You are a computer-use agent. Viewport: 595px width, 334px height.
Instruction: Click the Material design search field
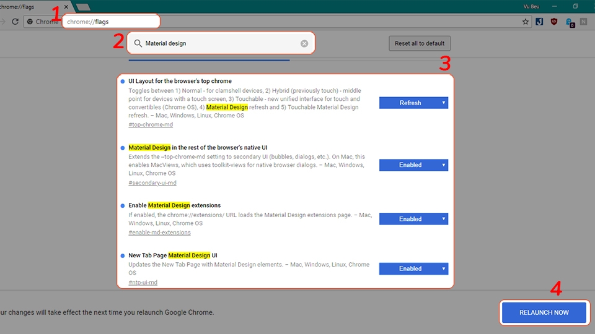[221, 43]
